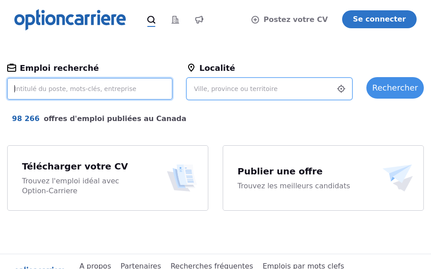Click the Intitulé du poste input field

click(x=89, y=89)
